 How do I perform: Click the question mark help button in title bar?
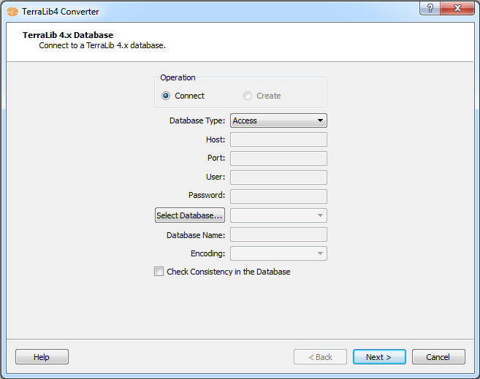pyautogui.click(x=430, y=8)
